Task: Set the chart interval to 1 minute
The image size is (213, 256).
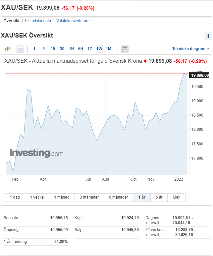Action: pyautogui.click(x=34, y=49)
